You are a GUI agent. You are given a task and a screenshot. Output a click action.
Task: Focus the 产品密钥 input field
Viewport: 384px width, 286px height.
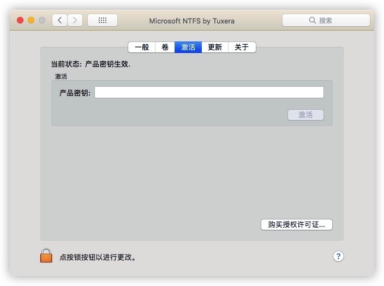[209, 92]
